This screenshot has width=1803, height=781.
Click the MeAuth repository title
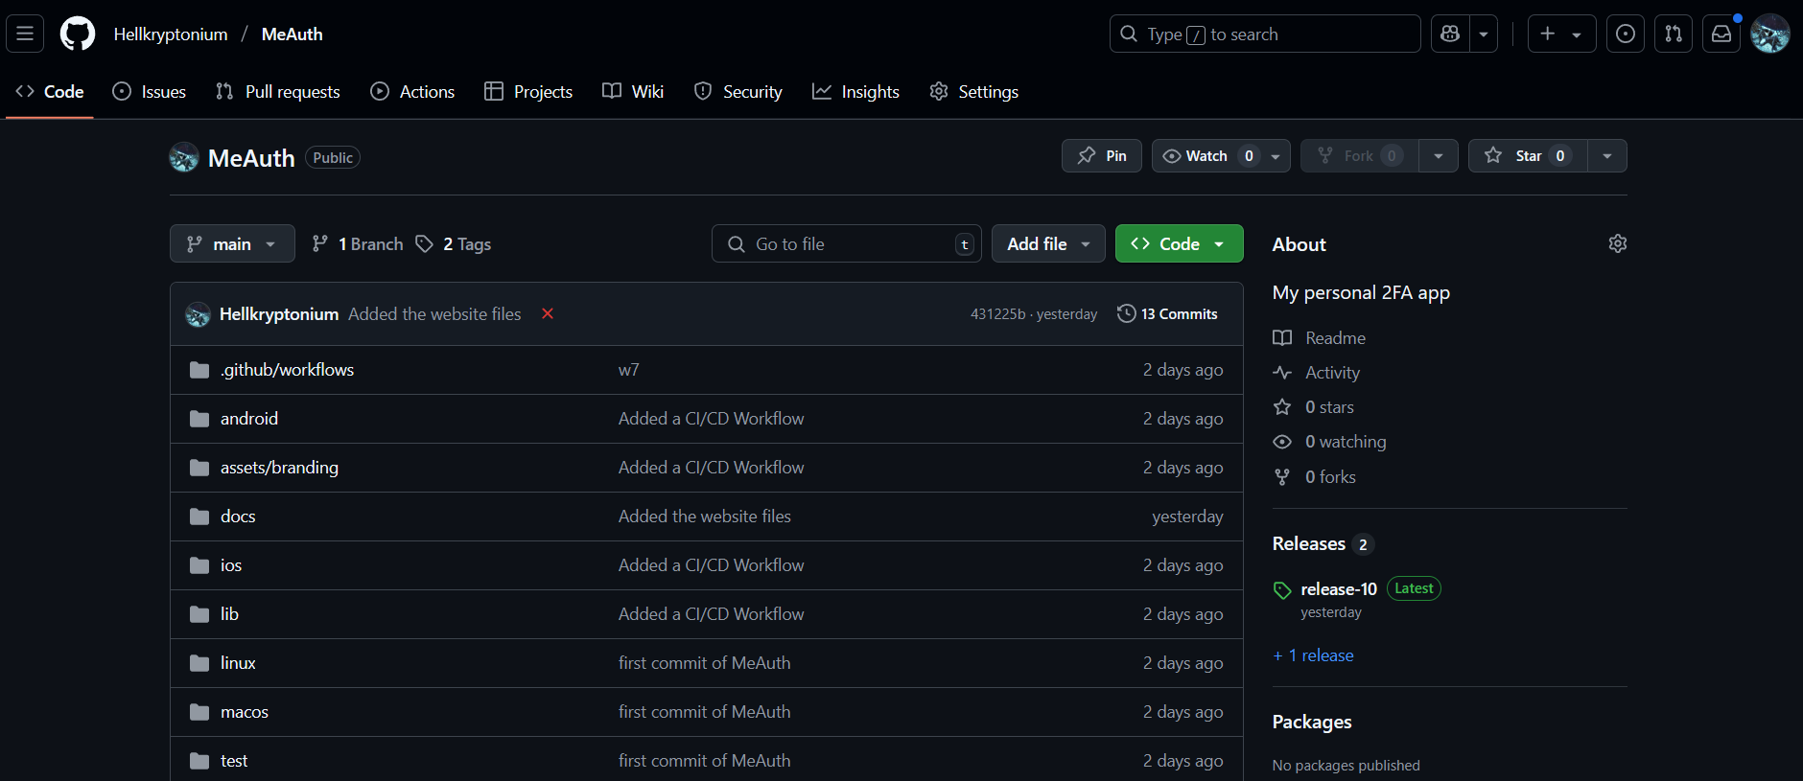(x=251, y=157)
